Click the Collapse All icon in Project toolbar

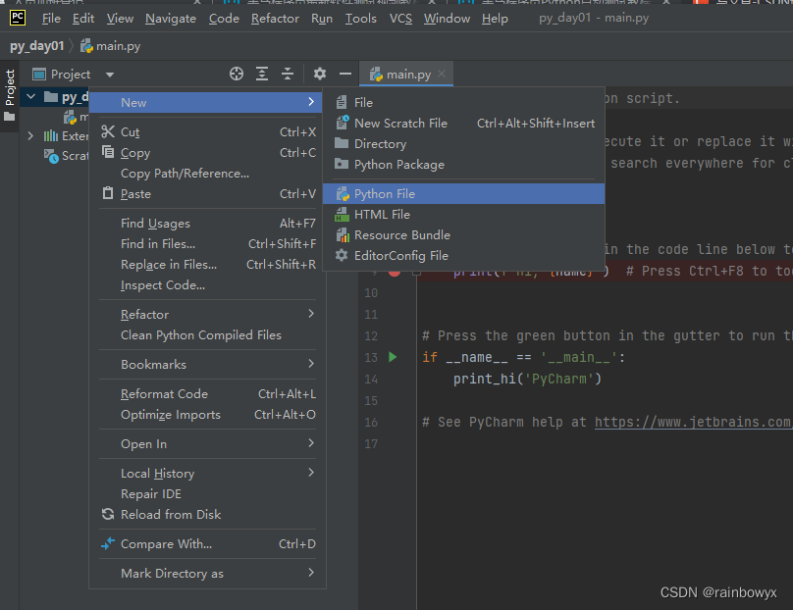coord(289,74)
